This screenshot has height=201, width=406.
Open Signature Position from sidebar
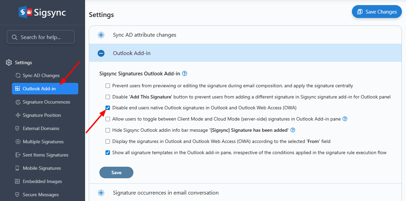coord(42,115)
